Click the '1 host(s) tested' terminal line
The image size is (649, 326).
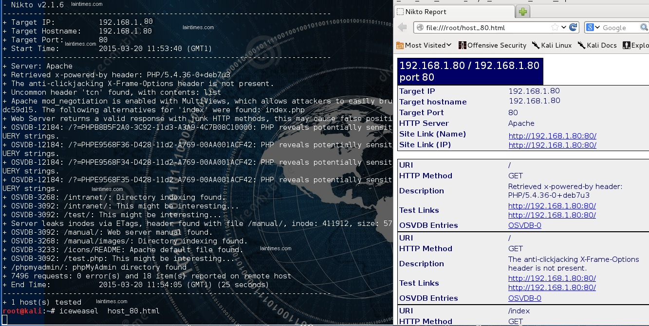point(42,302)
